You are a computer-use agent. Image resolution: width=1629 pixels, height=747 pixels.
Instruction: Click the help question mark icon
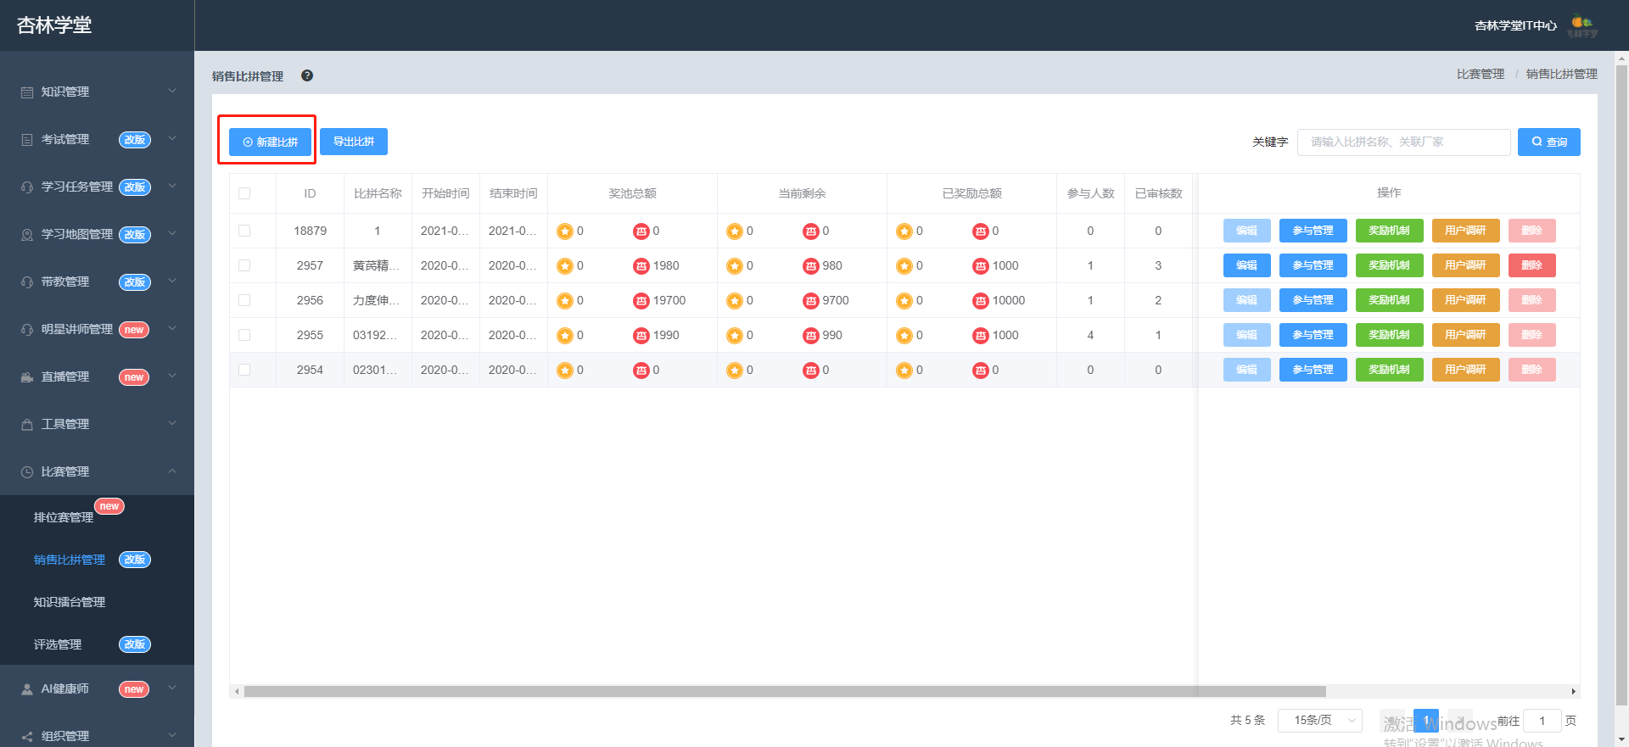click(x=307, y=75)
